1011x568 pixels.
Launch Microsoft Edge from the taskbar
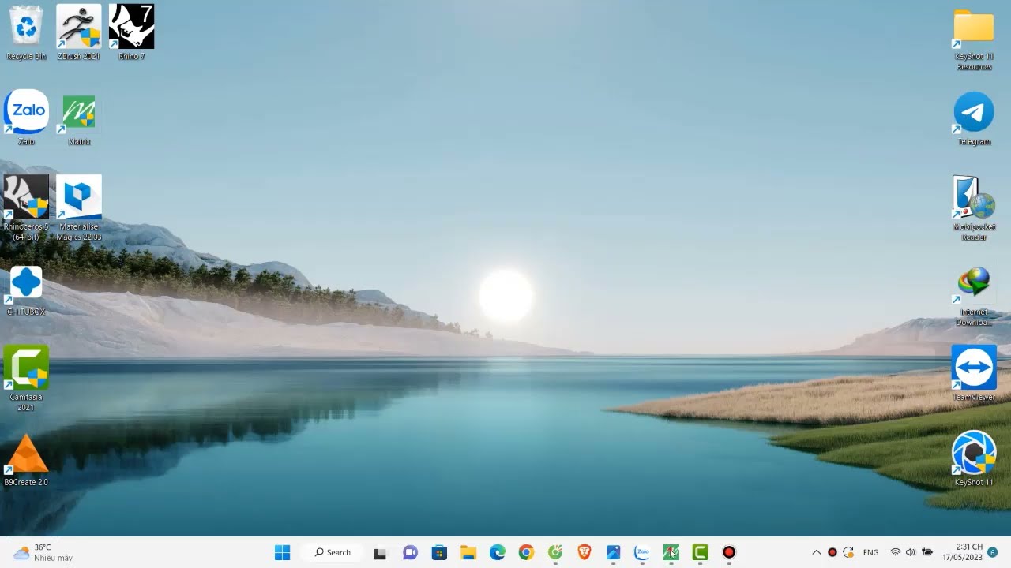click(x=497, y=552)
